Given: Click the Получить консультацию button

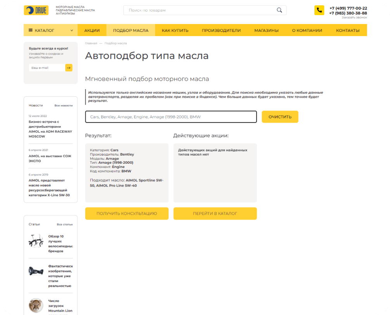Looking at the screenshot, I should (x=127, y=213).
